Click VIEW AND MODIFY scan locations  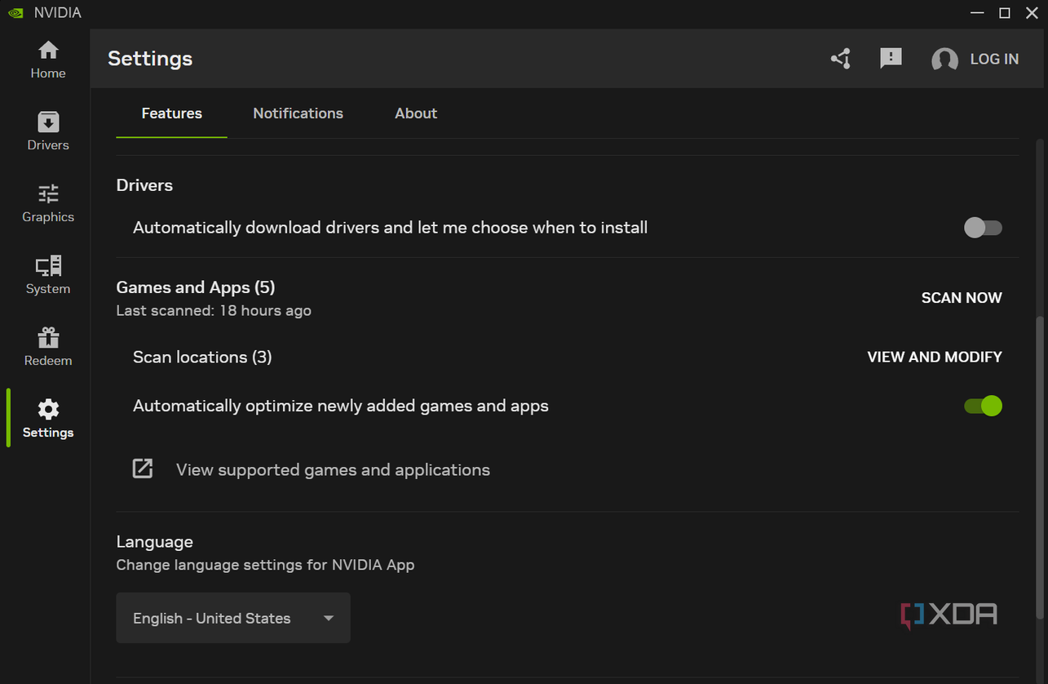[x=935, y=357]
